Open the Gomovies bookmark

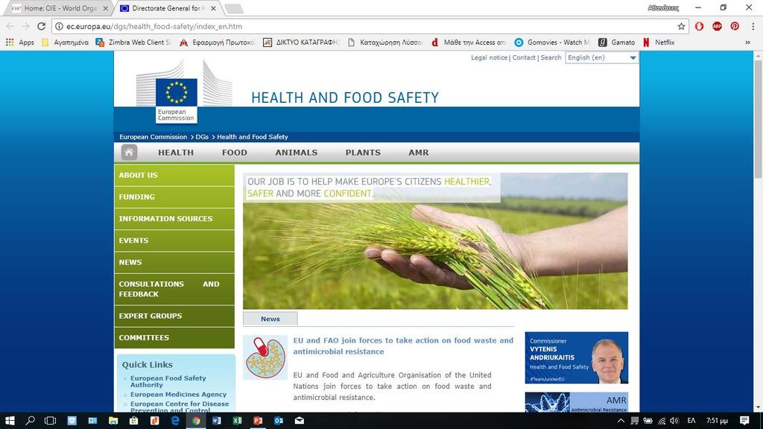click(x=552, y=42)
